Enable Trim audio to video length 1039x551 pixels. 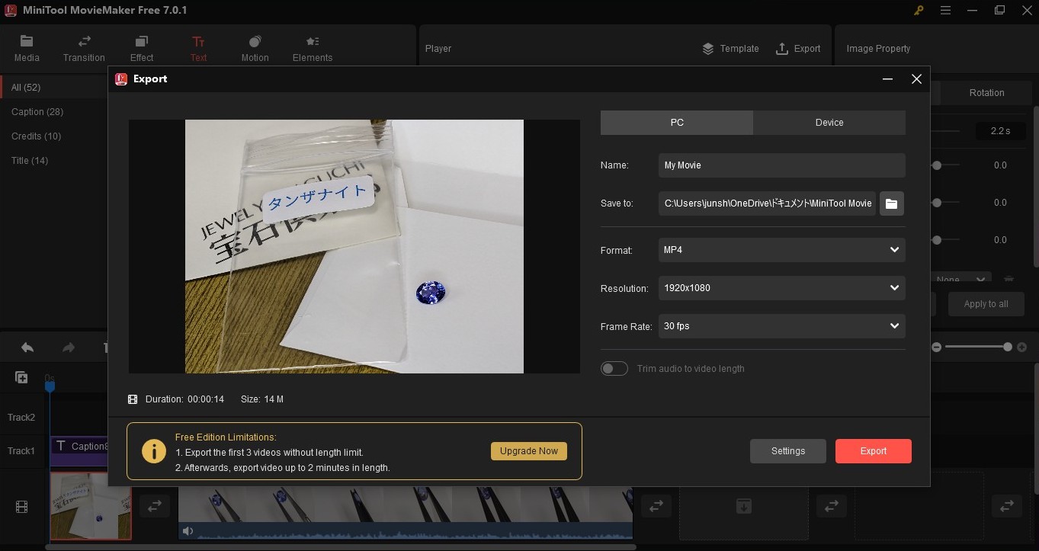(614, 369)
